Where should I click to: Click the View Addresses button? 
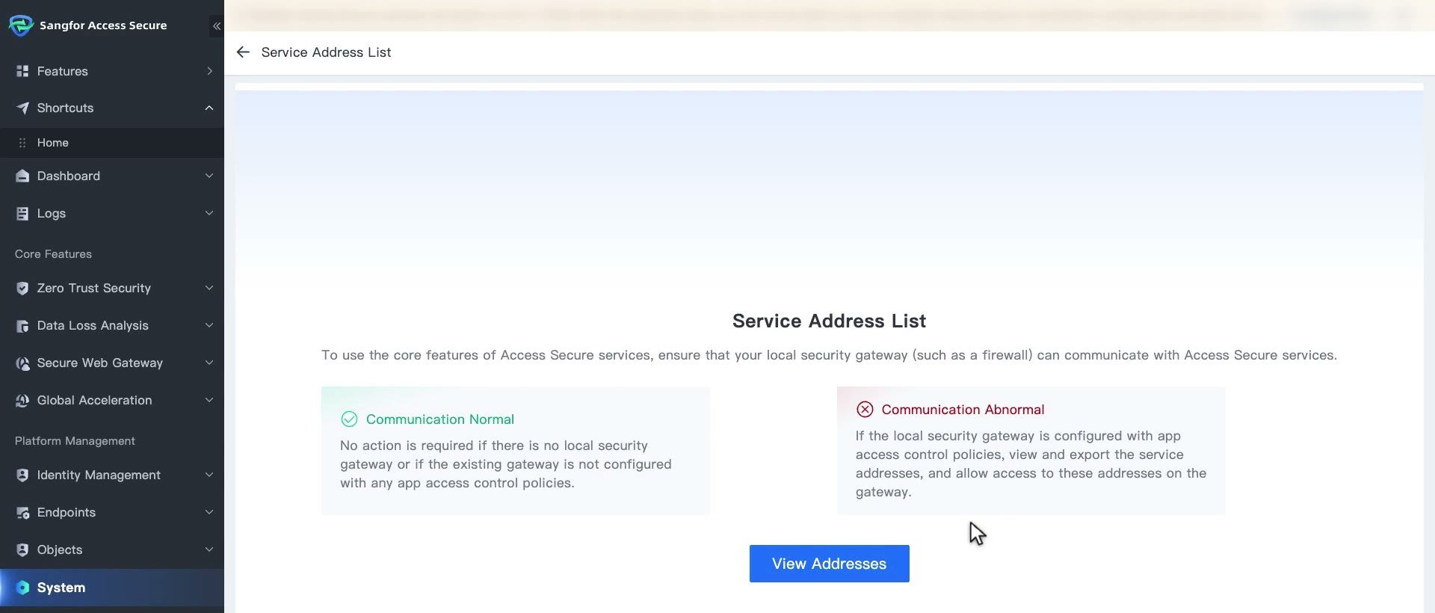pyautogui.click(x=830, y=564)
